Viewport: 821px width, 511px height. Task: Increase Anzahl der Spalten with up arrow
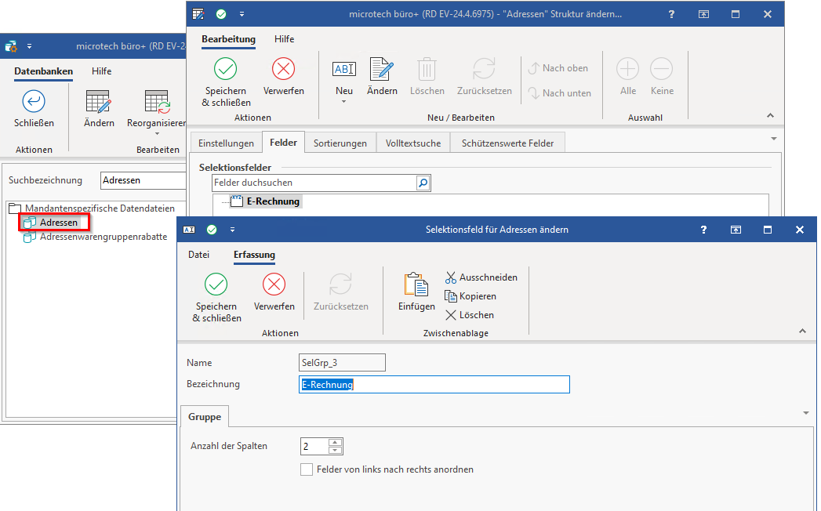pos(336,442)
